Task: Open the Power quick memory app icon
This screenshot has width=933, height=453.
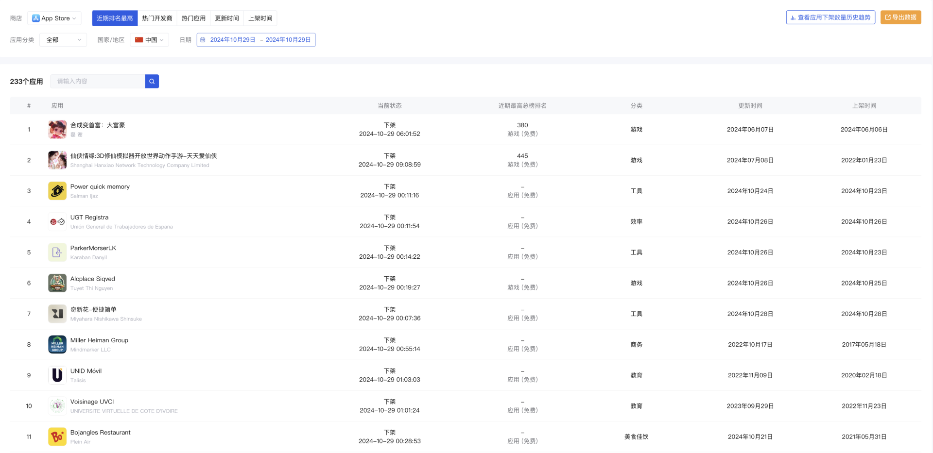Action: [x=57, y=191]
